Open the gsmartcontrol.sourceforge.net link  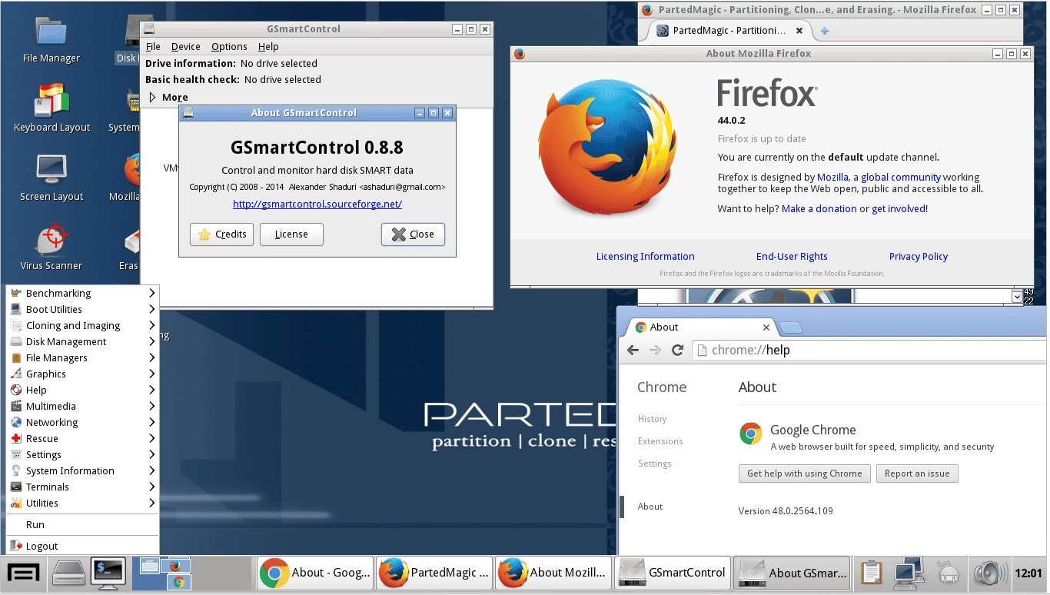tap(317, 204)
